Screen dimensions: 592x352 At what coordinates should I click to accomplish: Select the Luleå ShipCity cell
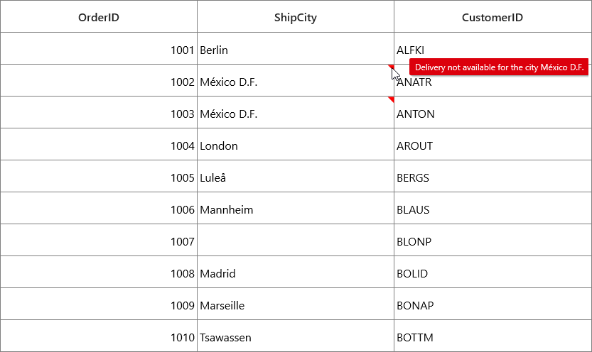coord(296,176)
